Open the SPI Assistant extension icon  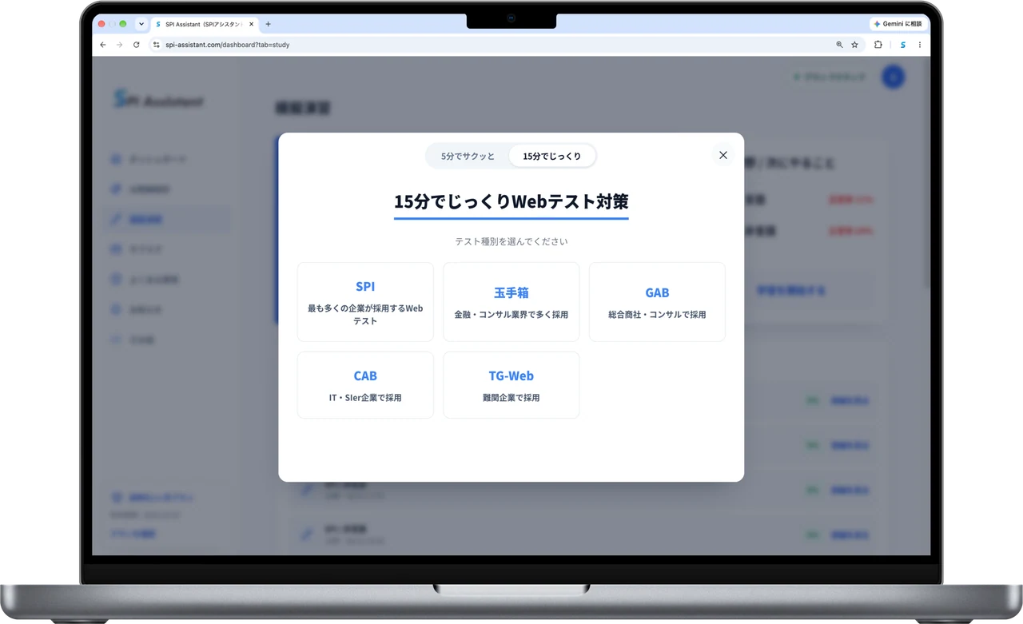coord(903,45)
